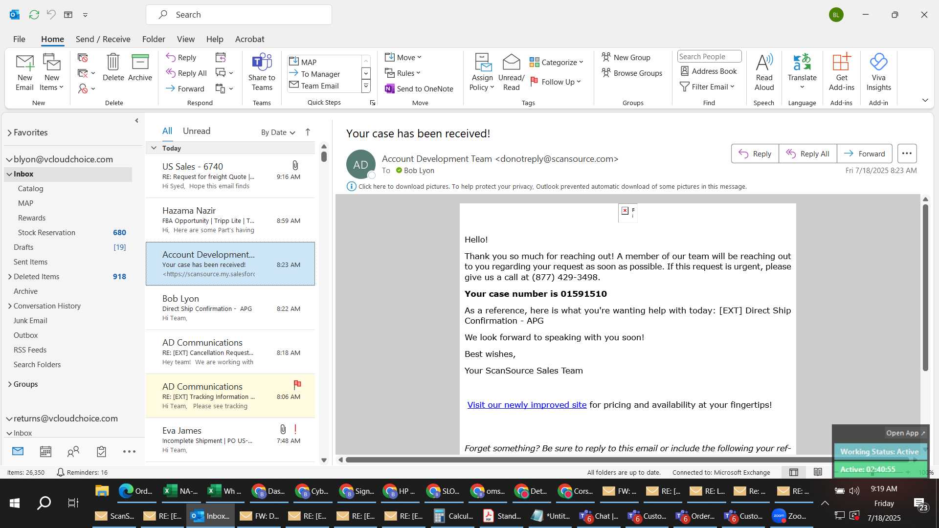The image size is (939, 528).
Task: Click the Send to OneNote icon
Action: (x=390, y=88)
